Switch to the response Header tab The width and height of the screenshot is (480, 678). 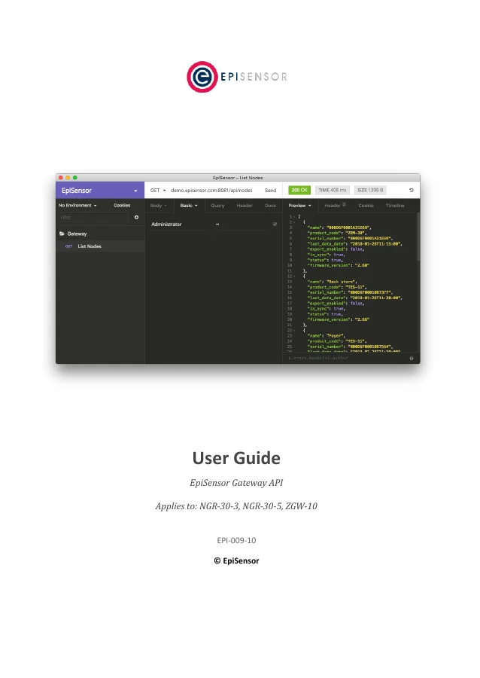click(335, 206)
